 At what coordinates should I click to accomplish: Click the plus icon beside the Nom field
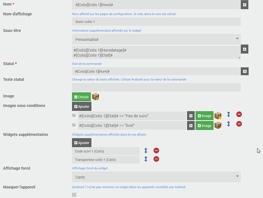coord(245,5)
